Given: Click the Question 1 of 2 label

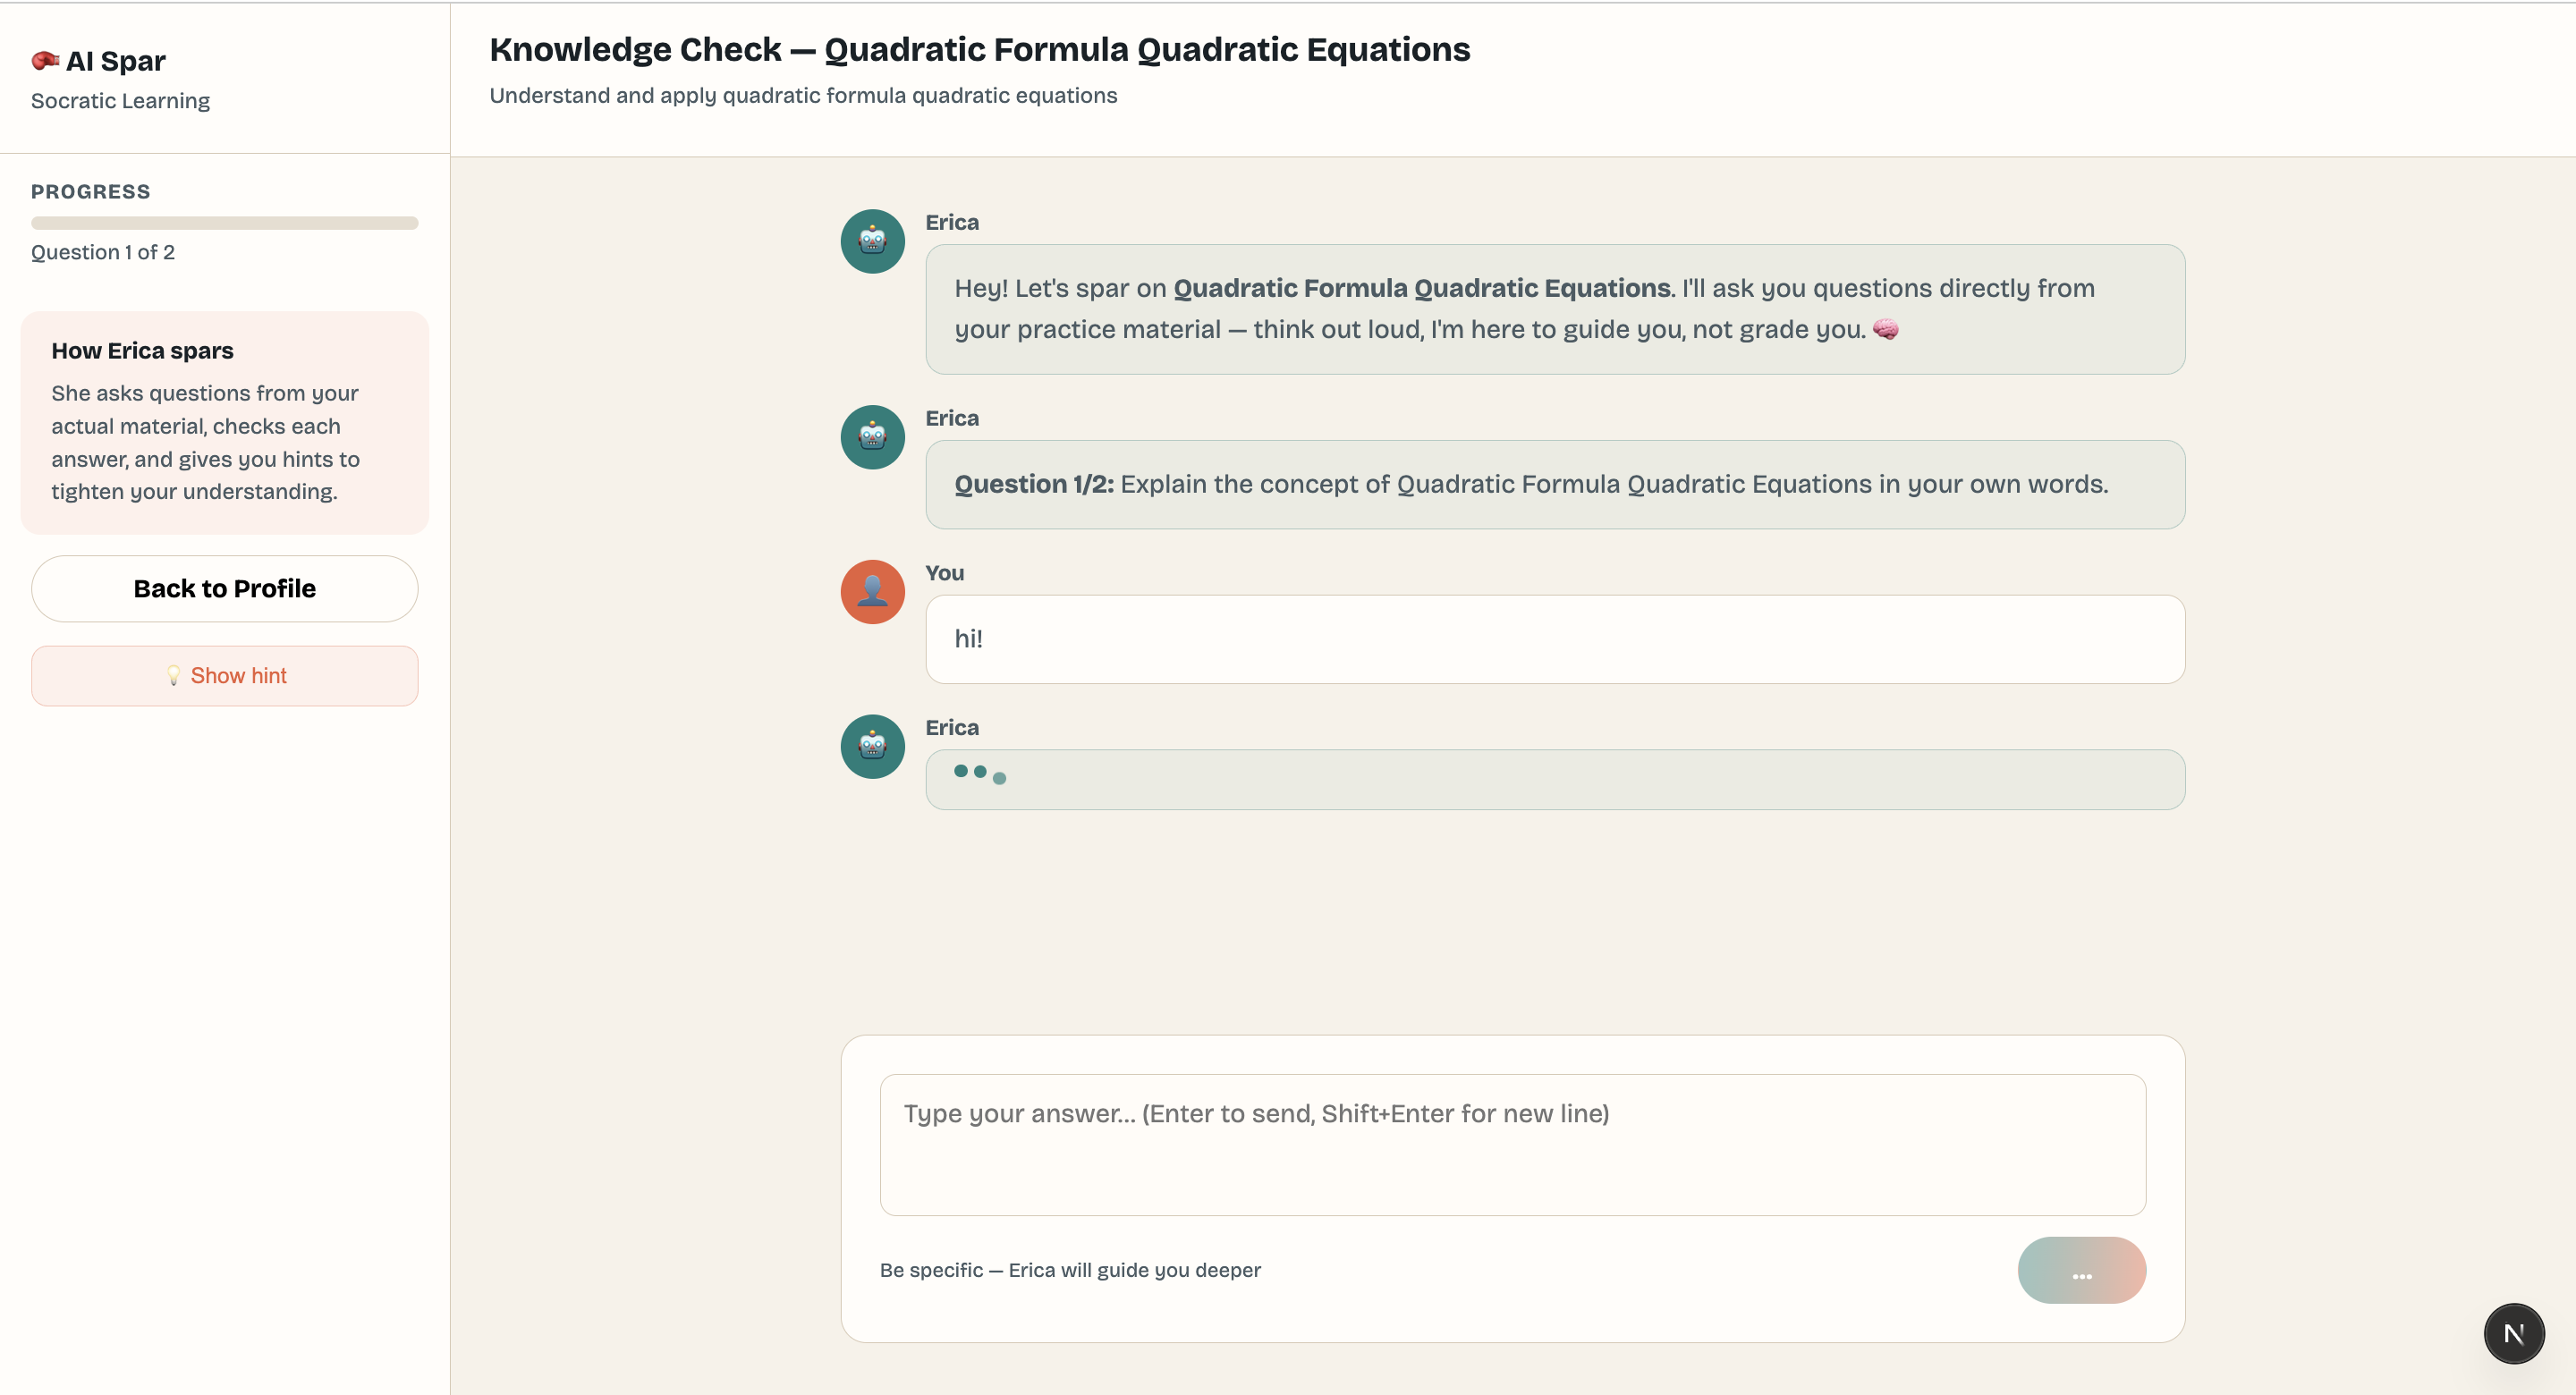Looking at the screenshot, I should click(103, 252).
